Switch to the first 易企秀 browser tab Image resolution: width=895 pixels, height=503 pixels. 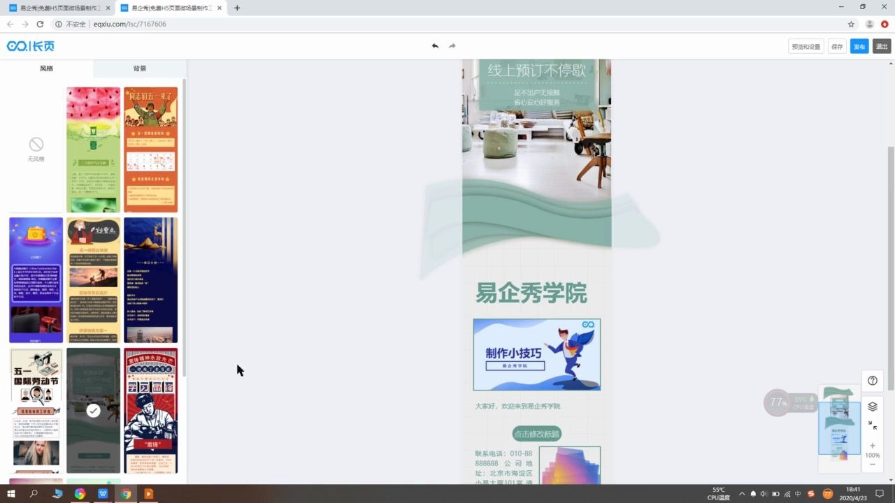(59, 8)
